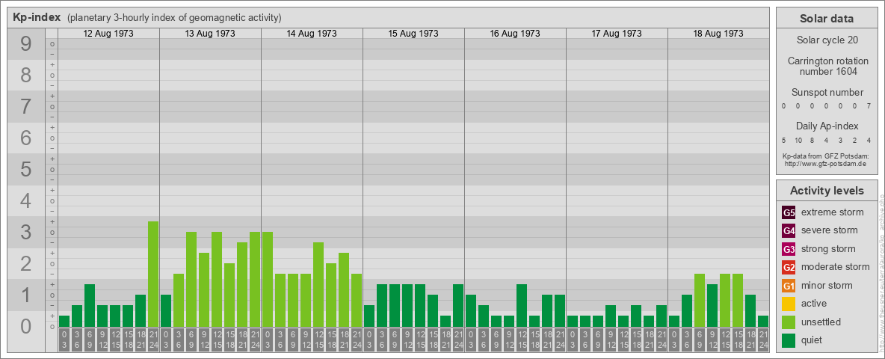Click the 12 Aug 6-9 hour bar
The width and height of the screenshot is (885, 359).
(x=90, y=305)
